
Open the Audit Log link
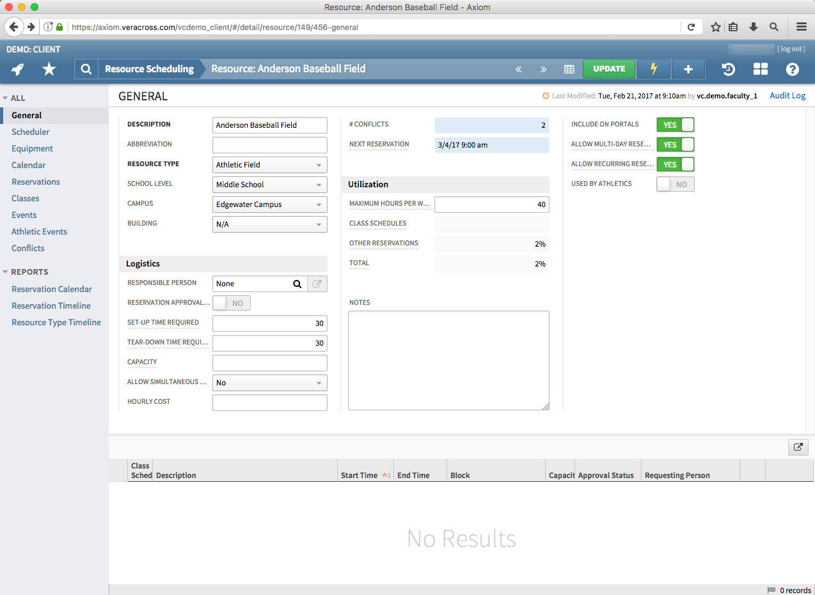point(787,96)
